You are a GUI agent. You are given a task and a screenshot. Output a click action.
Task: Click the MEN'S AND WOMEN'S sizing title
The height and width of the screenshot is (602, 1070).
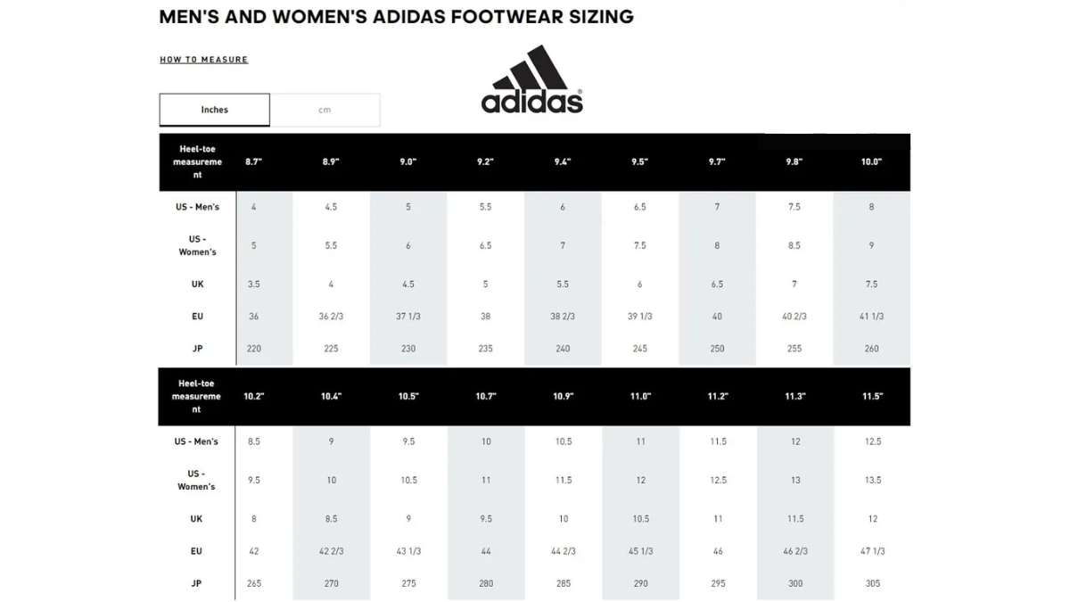tap(396, 16)
